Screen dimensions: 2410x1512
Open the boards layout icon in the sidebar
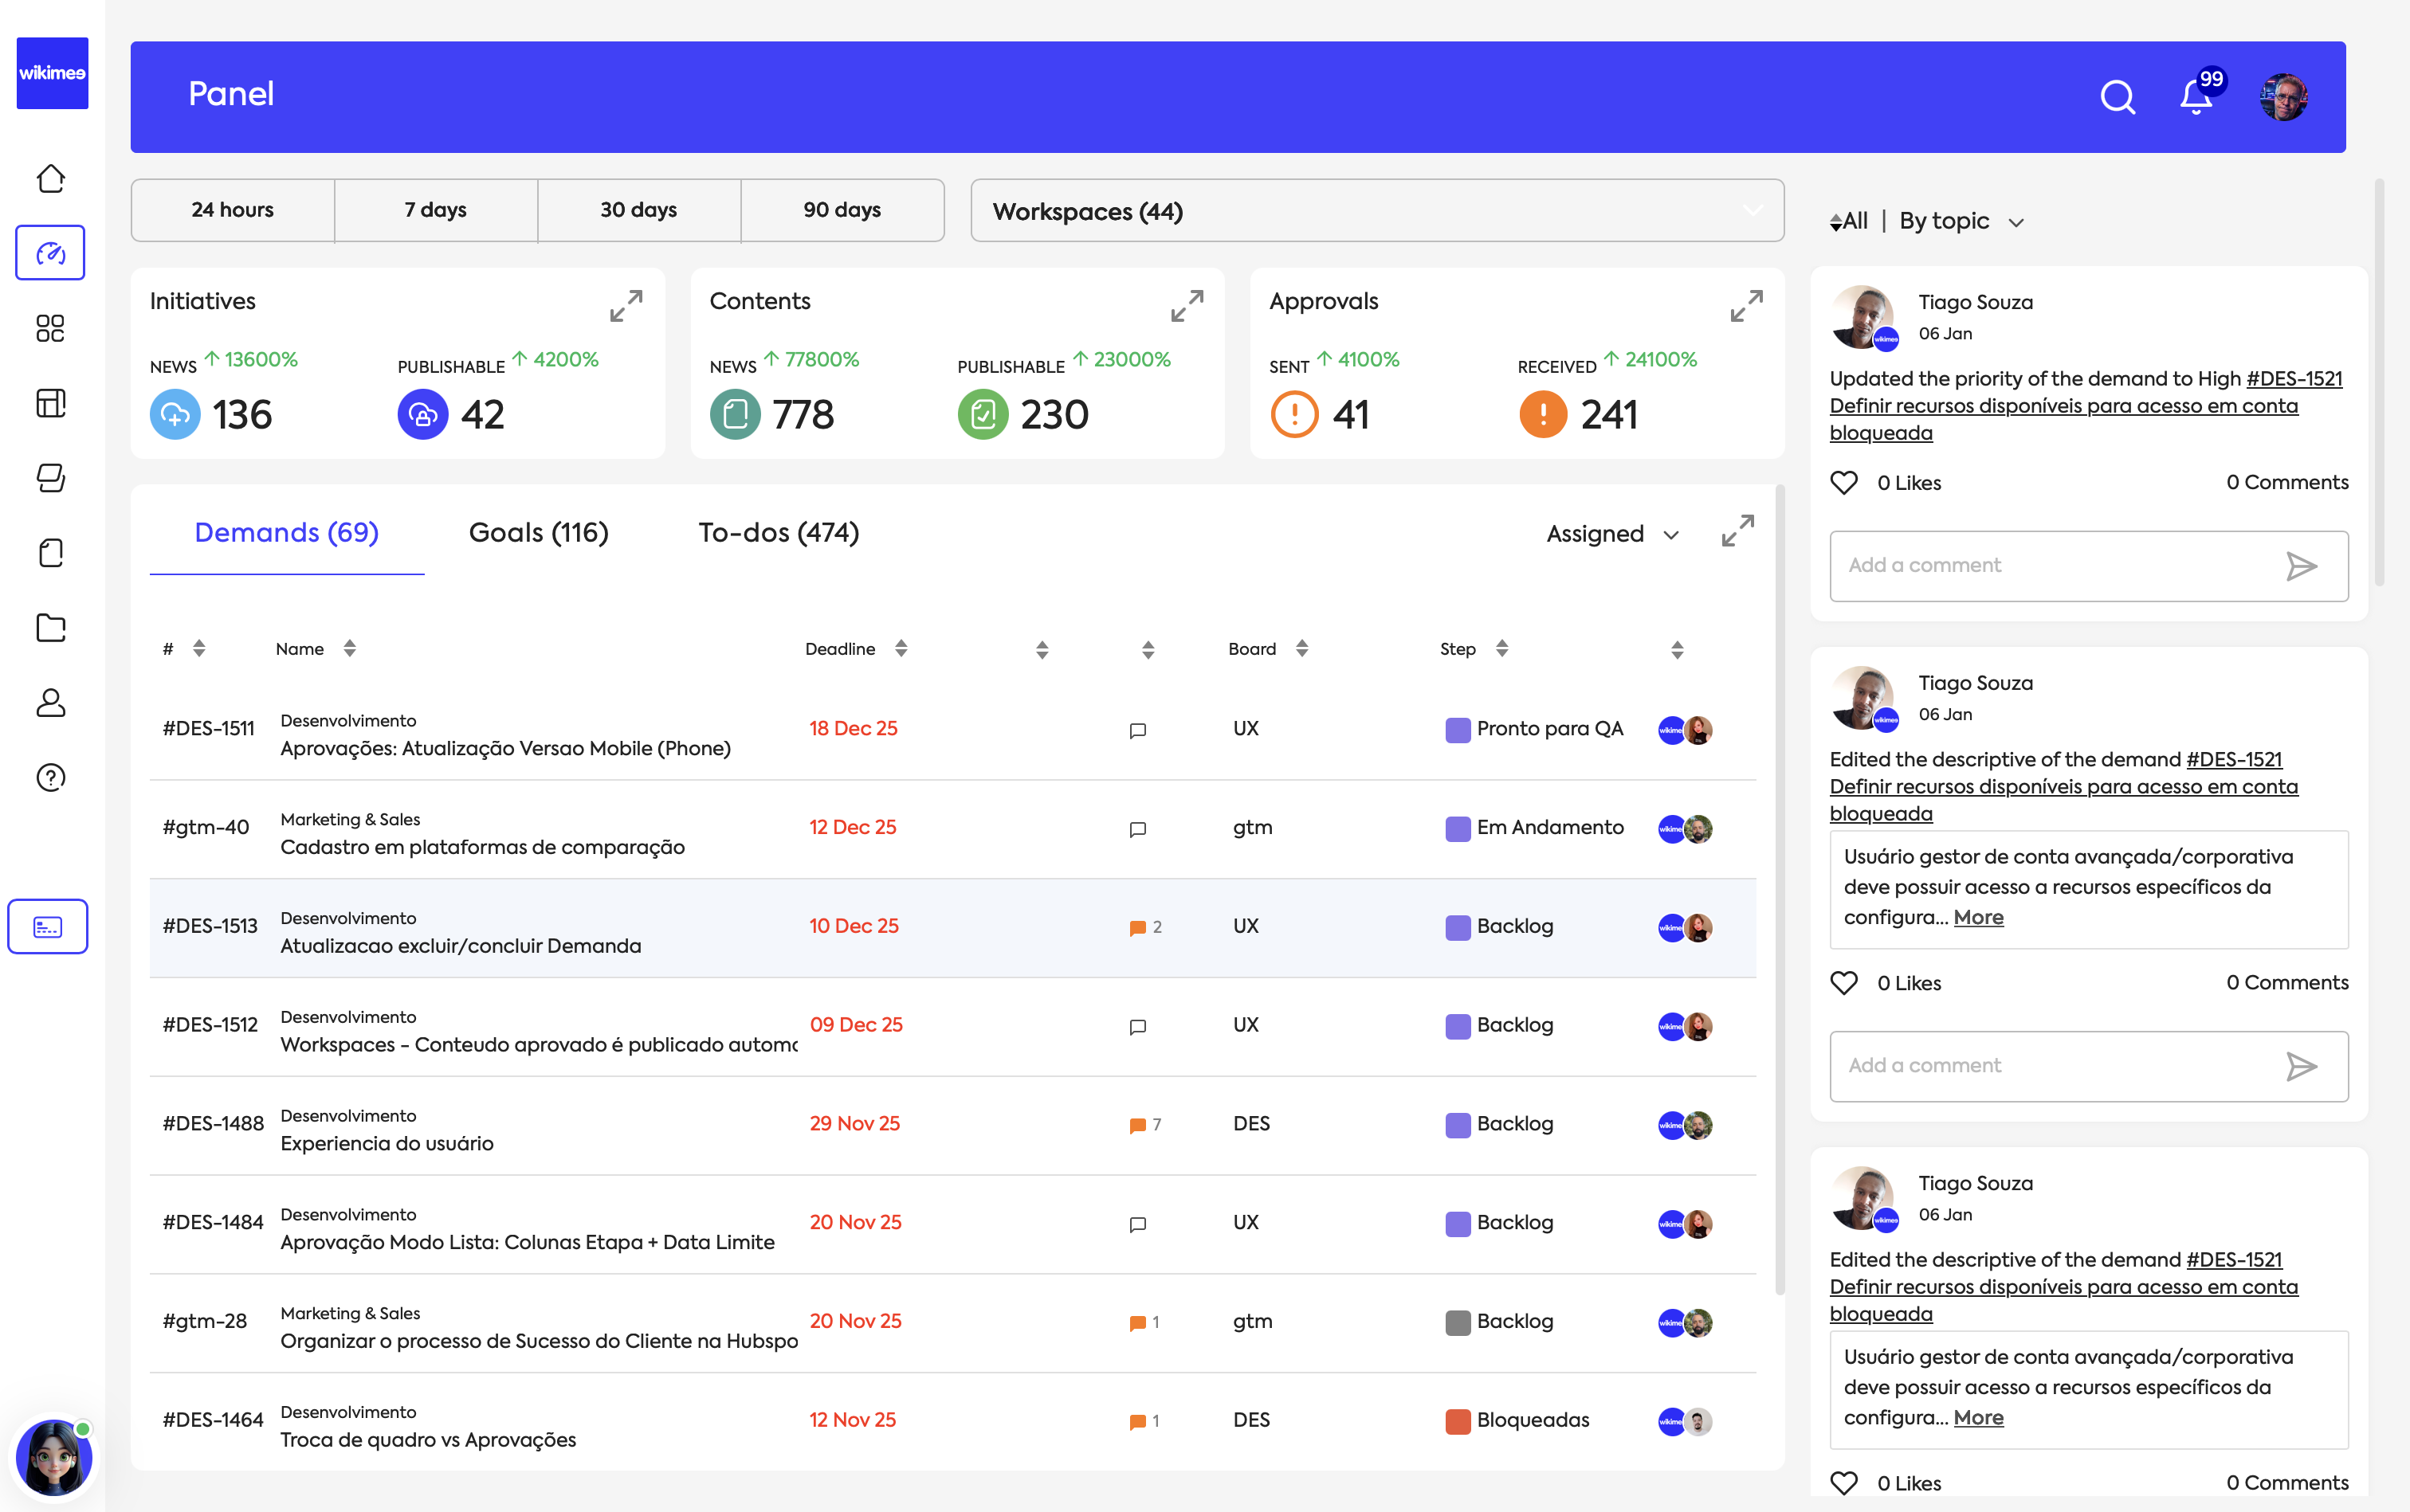pyautogui.click(x=49, y=403)
